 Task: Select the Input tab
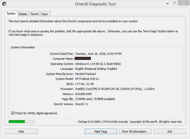[45, 14]
